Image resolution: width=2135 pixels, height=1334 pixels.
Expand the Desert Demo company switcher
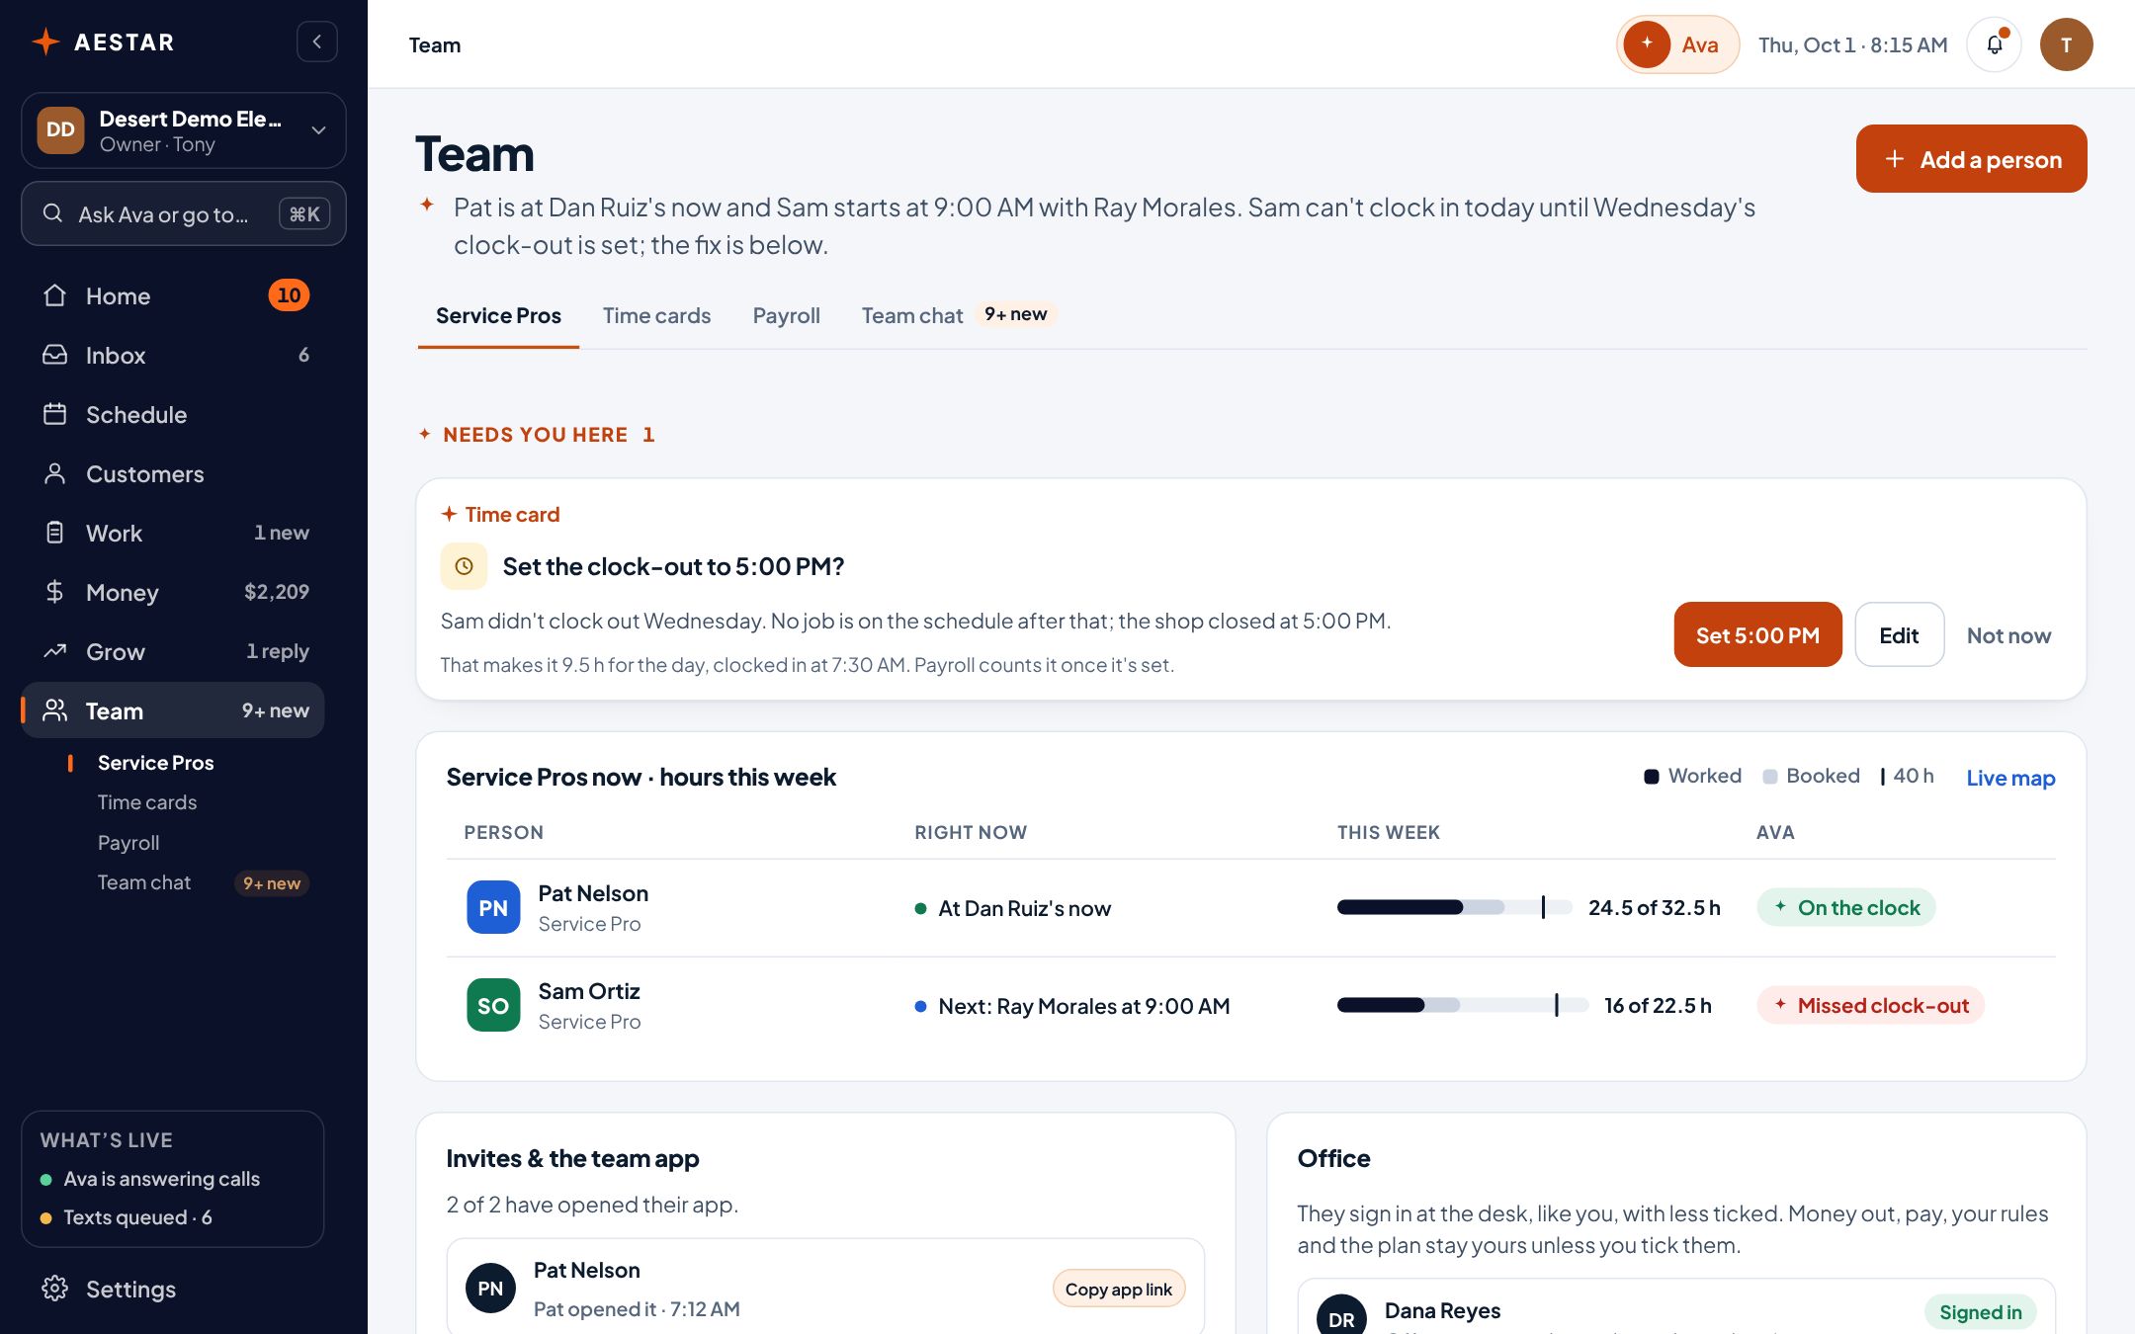click(184, 130)
